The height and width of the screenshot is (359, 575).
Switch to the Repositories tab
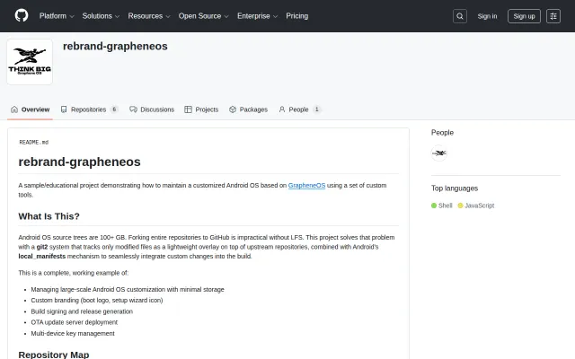[89, 109]
